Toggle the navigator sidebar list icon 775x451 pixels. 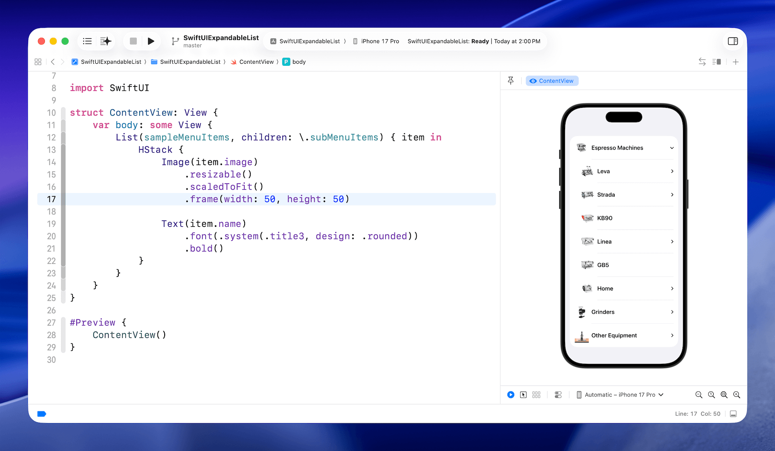point(87,41)
